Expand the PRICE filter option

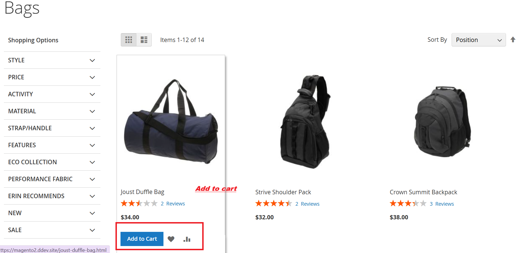tap(52, 77)
